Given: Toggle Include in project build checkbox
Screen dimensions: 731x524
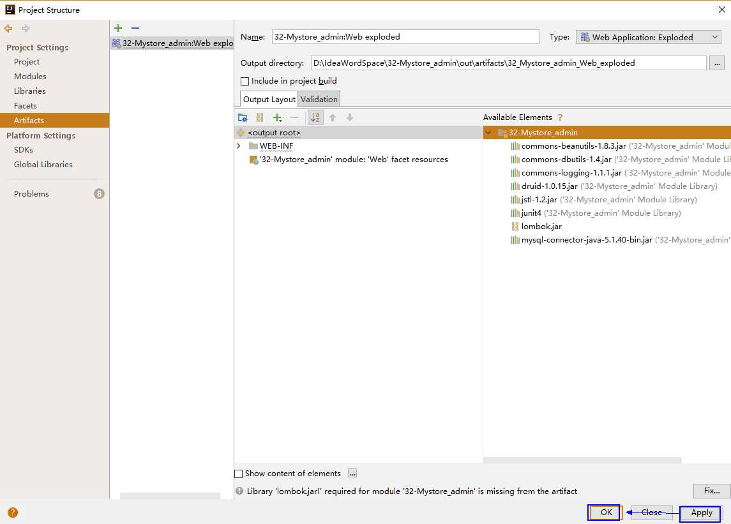Looking at the screenshot, I should pos(245,81).
